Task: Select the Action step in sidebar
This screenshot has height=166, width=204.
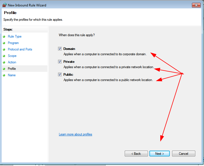Action: (x=12, y=62)
